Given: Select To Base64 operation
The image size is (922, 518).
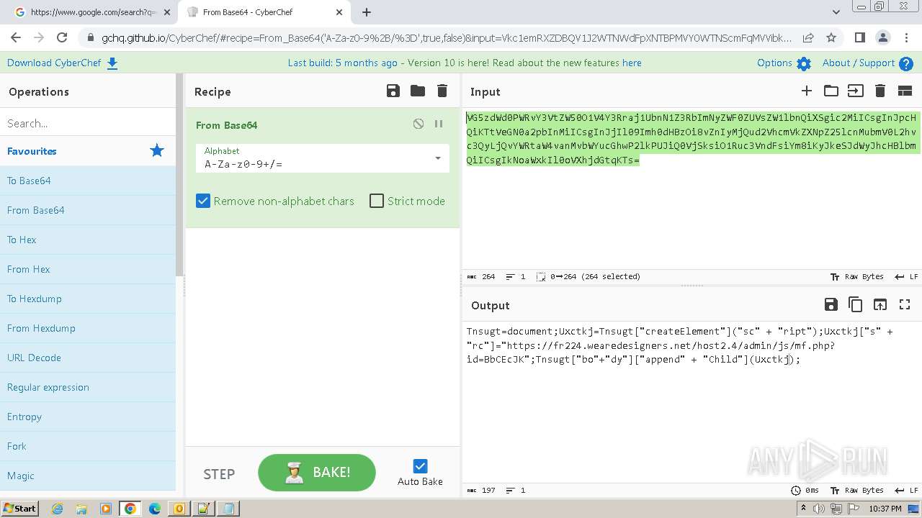Looking at the screenshot, I should click(88, 181).
